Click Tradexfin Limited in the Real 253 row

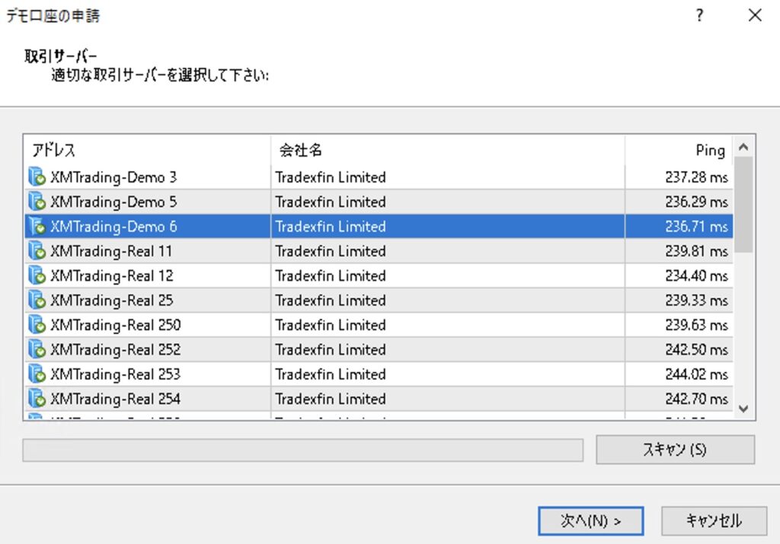tap(331, 374)
